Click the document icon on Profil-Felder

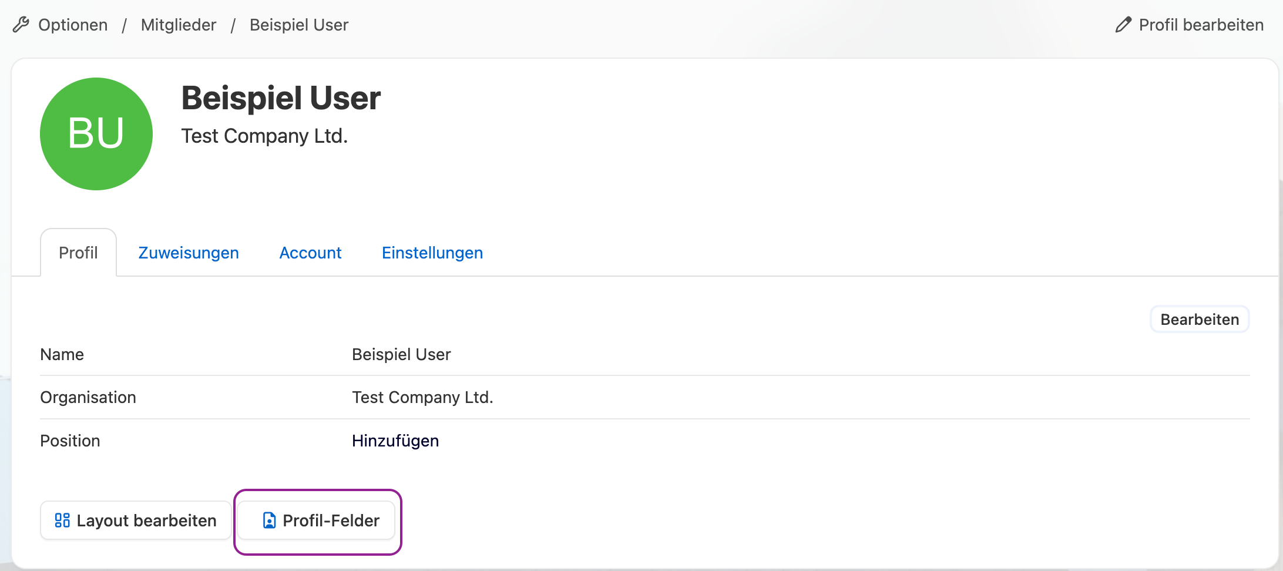click(x=269, y=520)
